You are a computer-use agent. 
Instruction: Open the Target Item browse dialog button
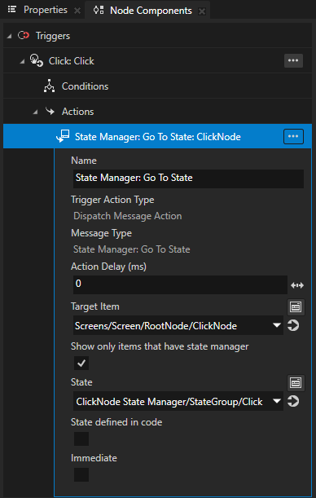coord(296,307)
